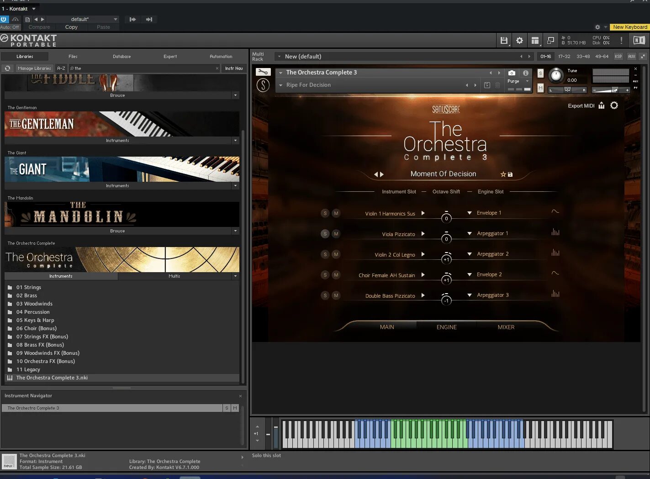This screenshot has width=650, height=479.
Task: Switch to the MIXER page tab
Action: pos(506,327)
